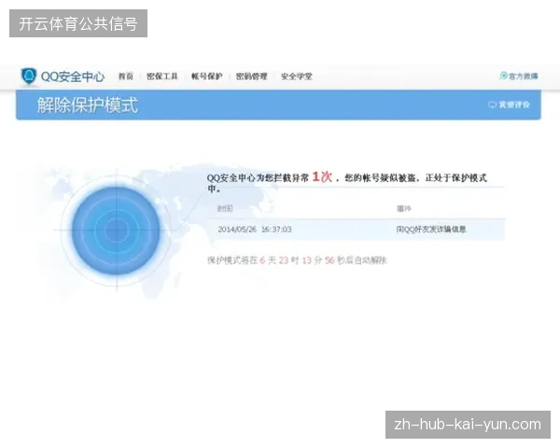Open the 密保工具 menu item
This screenshot has width=560, height=448.
tap(162, 77)
